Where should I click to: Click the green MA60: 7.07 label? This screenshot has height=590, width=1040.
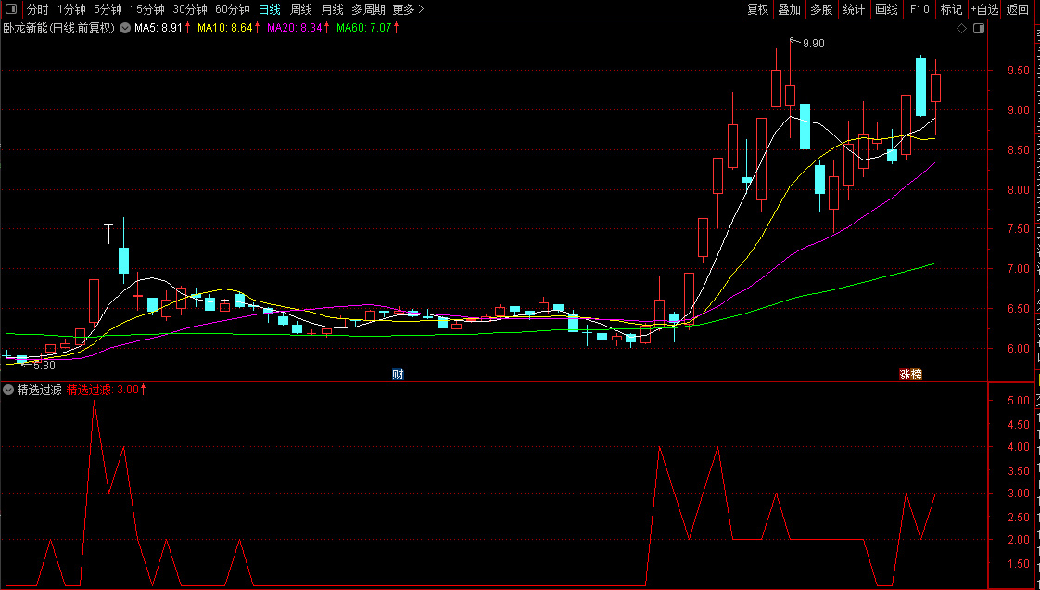(364, 28)
